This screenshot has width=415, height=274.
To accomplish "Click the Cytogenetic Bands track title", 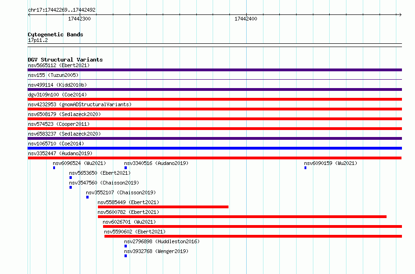I will pyautogui.click(x=55, y=34).
